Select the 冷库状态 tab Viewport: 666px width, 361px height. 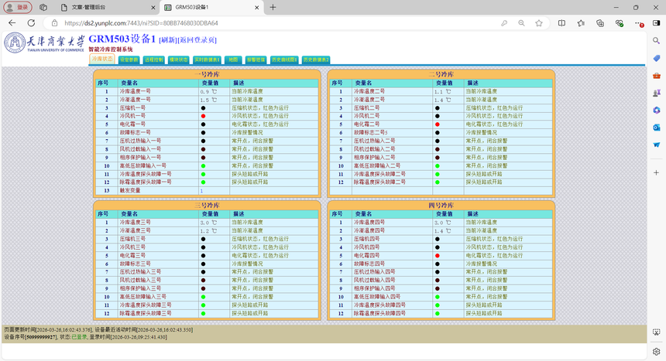(102, 59)
